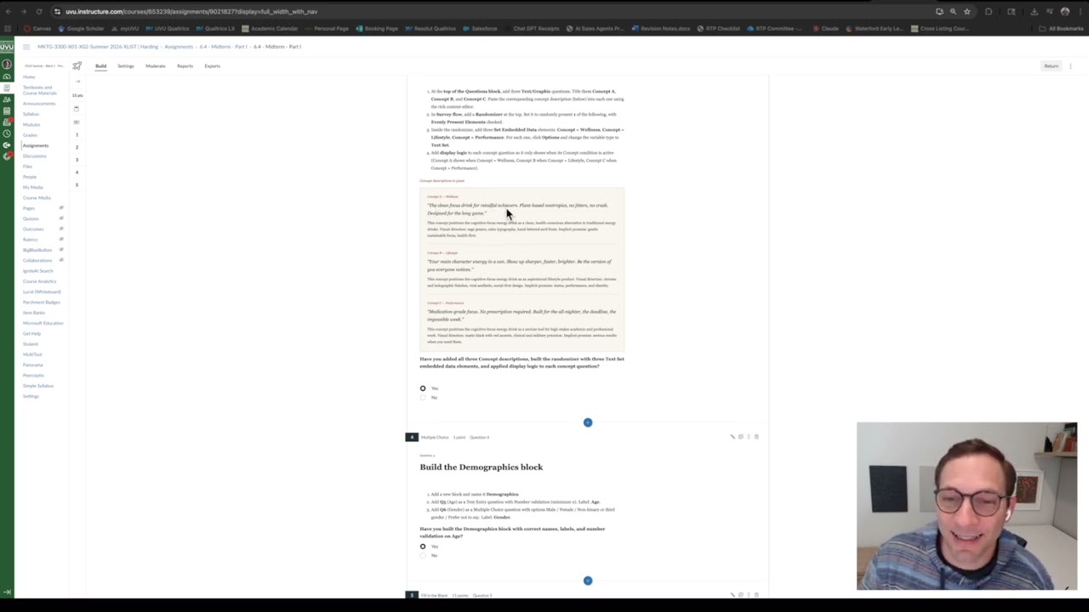Open browser zoom magnifier icon
This screenshot has width=1089, height=612.
[x=953, y=12]
